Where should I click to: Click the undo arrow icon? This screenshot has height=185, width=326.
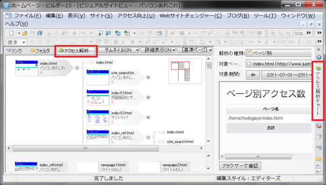point(83,33)
